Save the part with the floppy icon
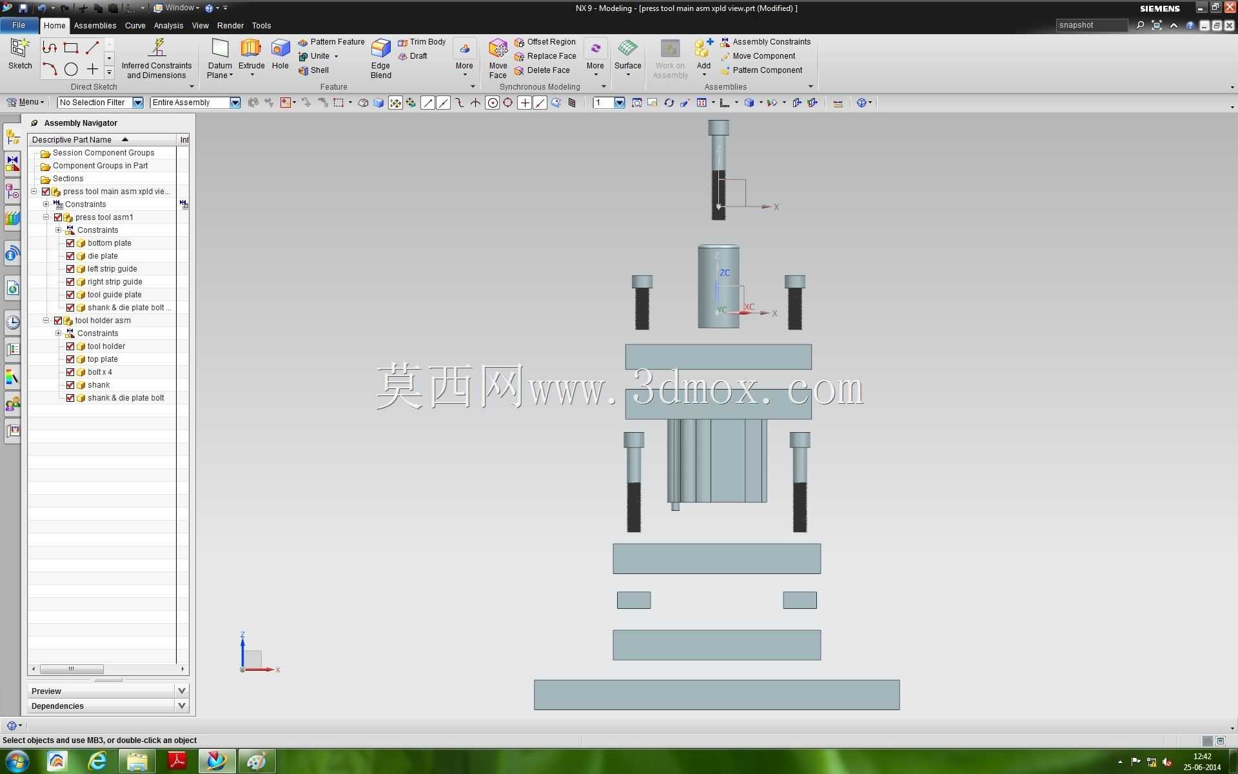This screenshot has width=1238, height=774. click(23, 8)
